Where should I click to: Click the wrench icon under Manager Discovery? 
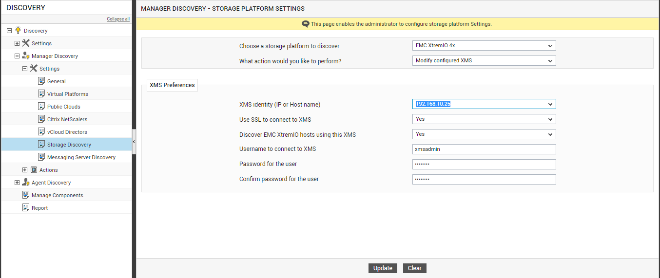coord(34,68)
